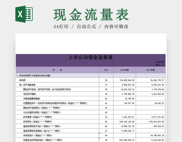Viewport: 182px width, 142px height.
Task: Click the subtitle text 自动公式
Action: pos(86,26)
